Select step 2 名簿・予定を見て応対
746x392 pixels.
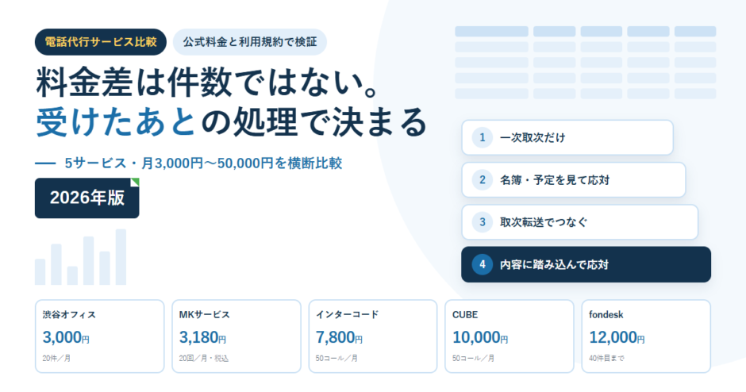(x=573, y=180)
